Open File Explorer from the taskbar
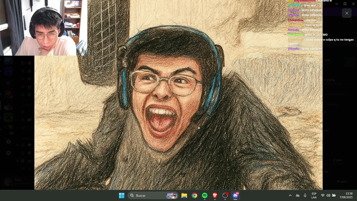The image size is (357, 201). click(x=184, y=195)
